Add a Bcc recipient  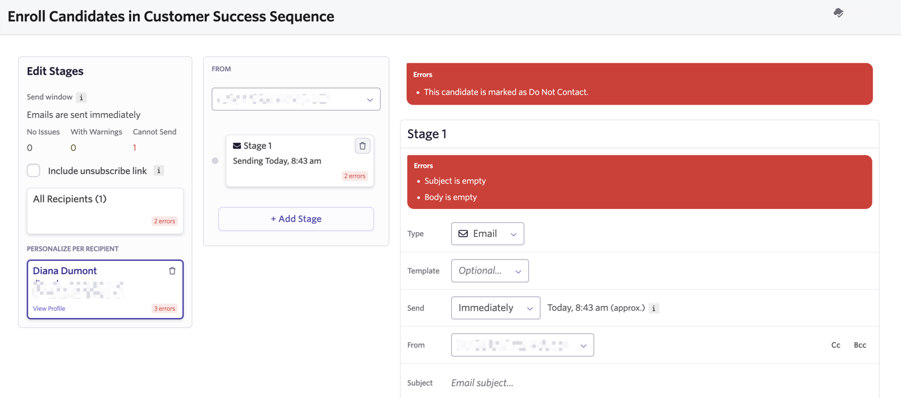(x=860, y=345)
